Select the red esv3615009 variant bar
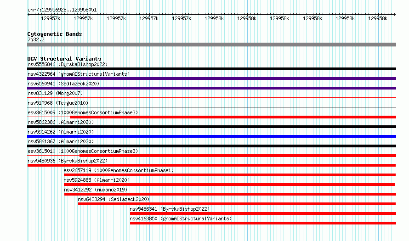This screenshot has width=409, height=241. [233, 117]
